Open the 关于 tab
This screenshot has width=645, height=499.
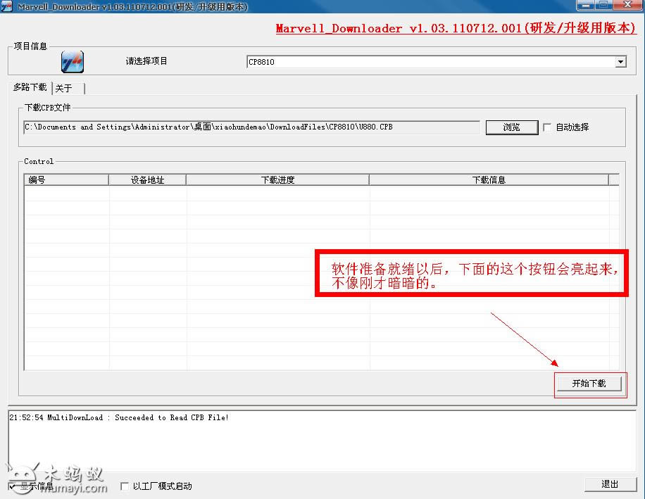coord(64,88)
